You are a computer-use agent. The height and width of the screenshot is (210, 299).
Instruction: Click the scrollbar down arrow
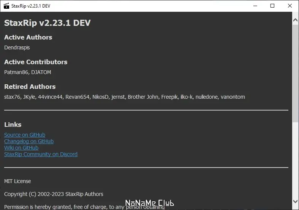[x=295, y=201]
